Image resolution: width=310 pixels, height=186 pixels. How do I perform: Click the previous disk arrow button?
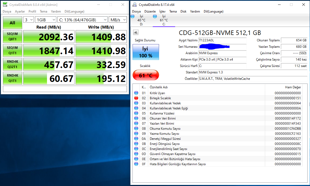[136, 32]
